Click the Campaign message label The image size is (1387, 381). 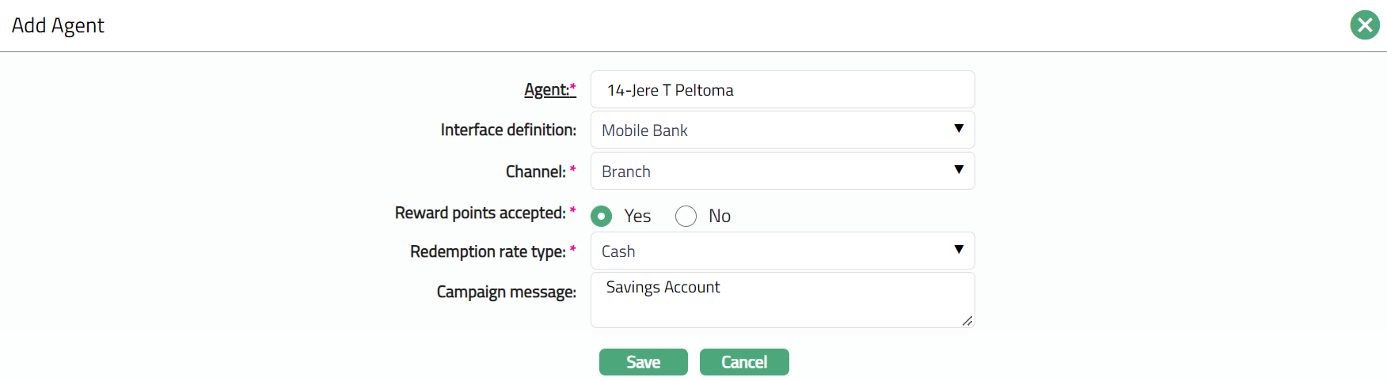(x=506, y=292)
